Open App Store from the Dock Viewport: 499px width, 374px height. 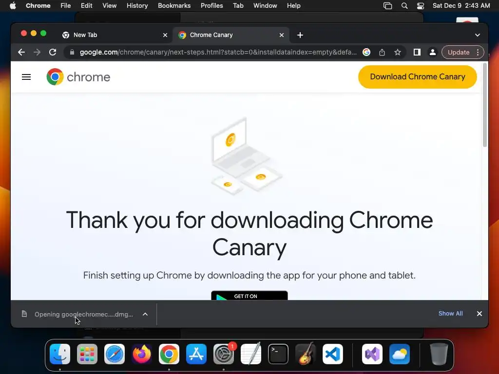(196, 354)
